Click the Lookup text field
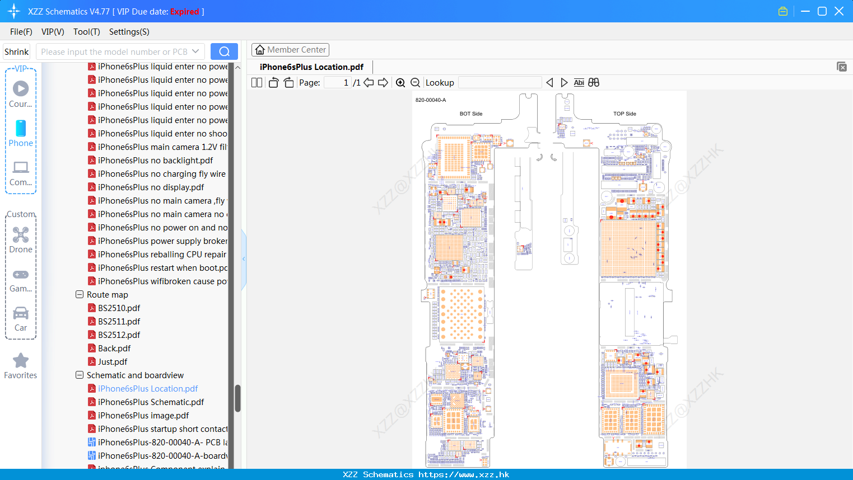 (500, 83)
